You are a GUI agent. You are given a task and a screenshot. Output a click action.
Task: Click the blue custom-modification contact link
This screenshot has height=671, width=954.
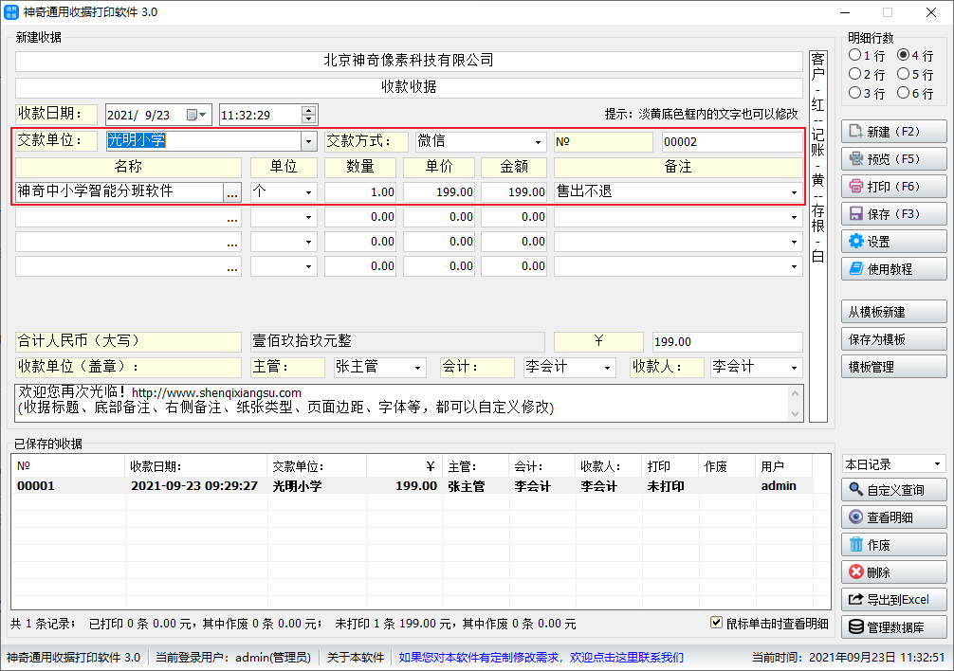541,658
